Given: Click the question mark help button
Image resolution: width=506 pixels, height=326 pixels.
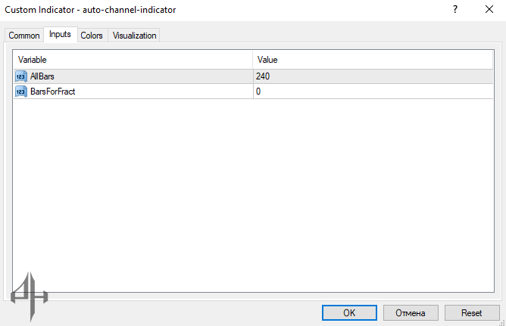Looking at the screenshot, I should point(455,10).
